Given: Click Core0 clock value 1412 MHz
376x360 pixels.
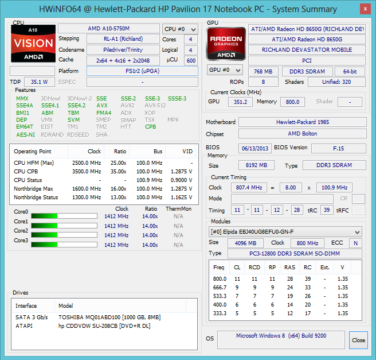Looking at the screenshot, I should [116, 216].
